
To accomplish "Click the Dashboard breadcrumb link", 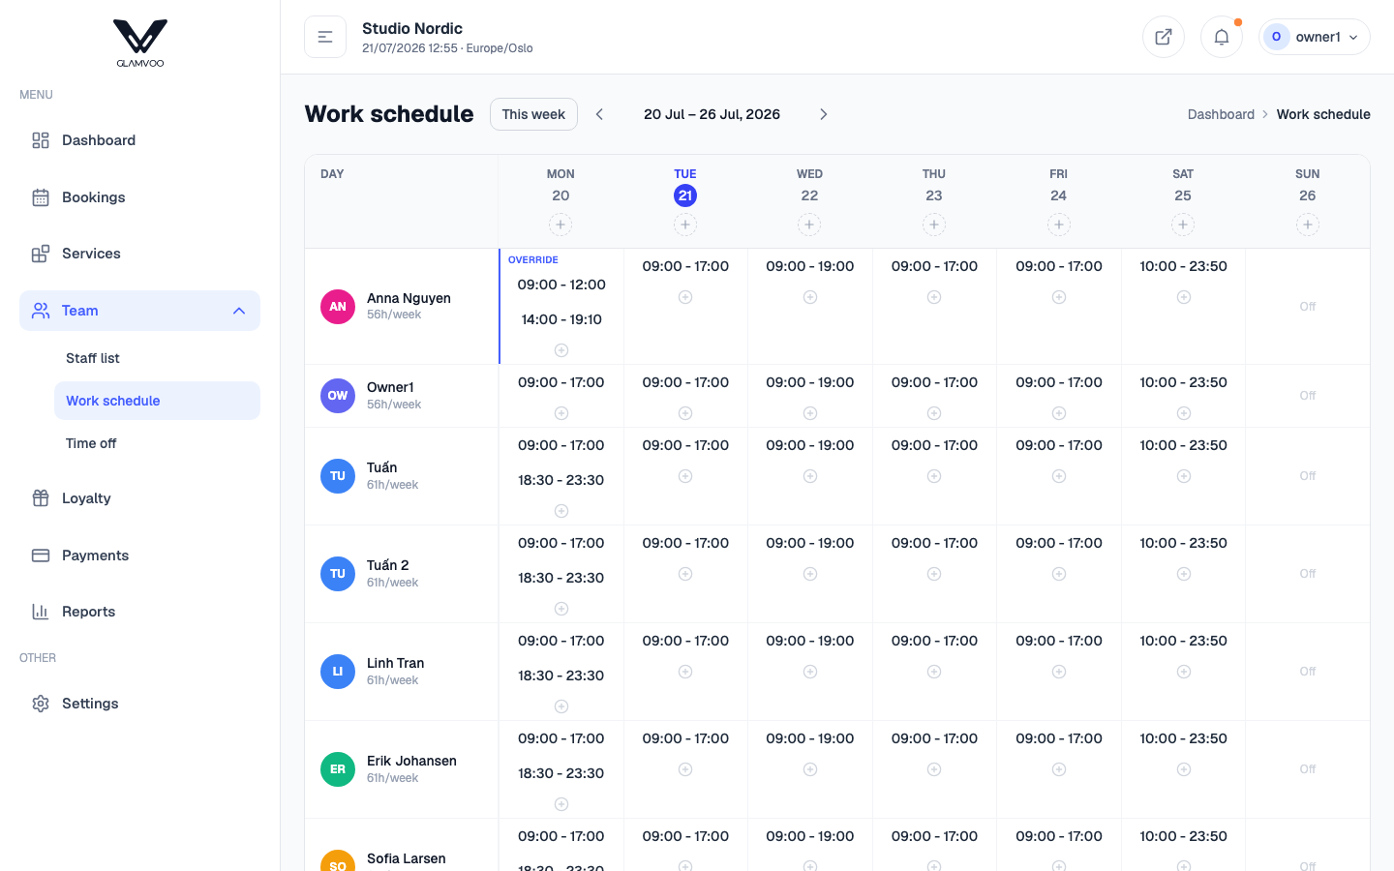I will click(x=1221, y=114).
